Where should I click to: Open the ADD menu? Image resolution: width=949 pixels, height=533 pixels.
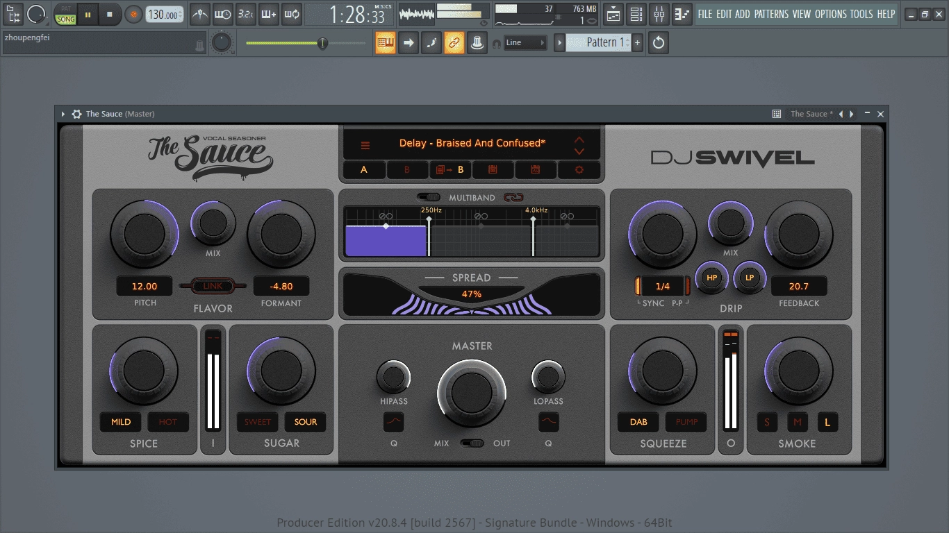(x=743, y=14)
